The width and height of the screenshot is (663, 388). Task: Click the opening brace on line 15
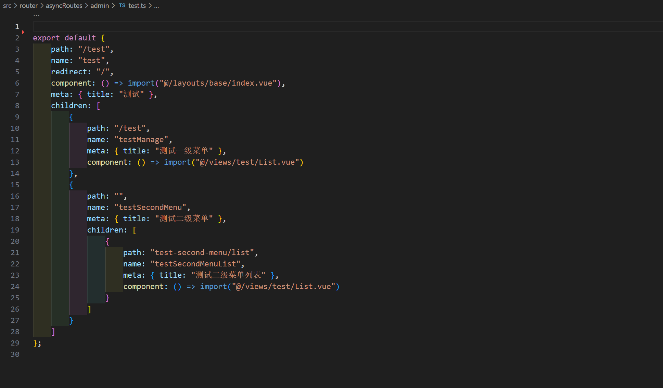click(x=71, y=185)
